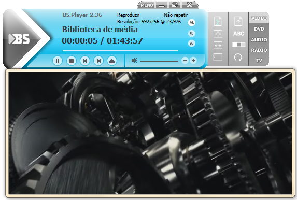This screenshot has width=297, height=200.
Task: Switch to the VIDEO tab
Action: coord(259,18)
